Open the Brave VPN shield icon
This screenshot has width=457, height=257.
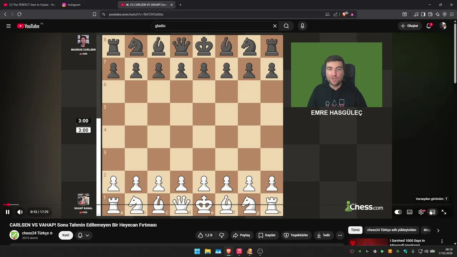[x=445, y=14]
